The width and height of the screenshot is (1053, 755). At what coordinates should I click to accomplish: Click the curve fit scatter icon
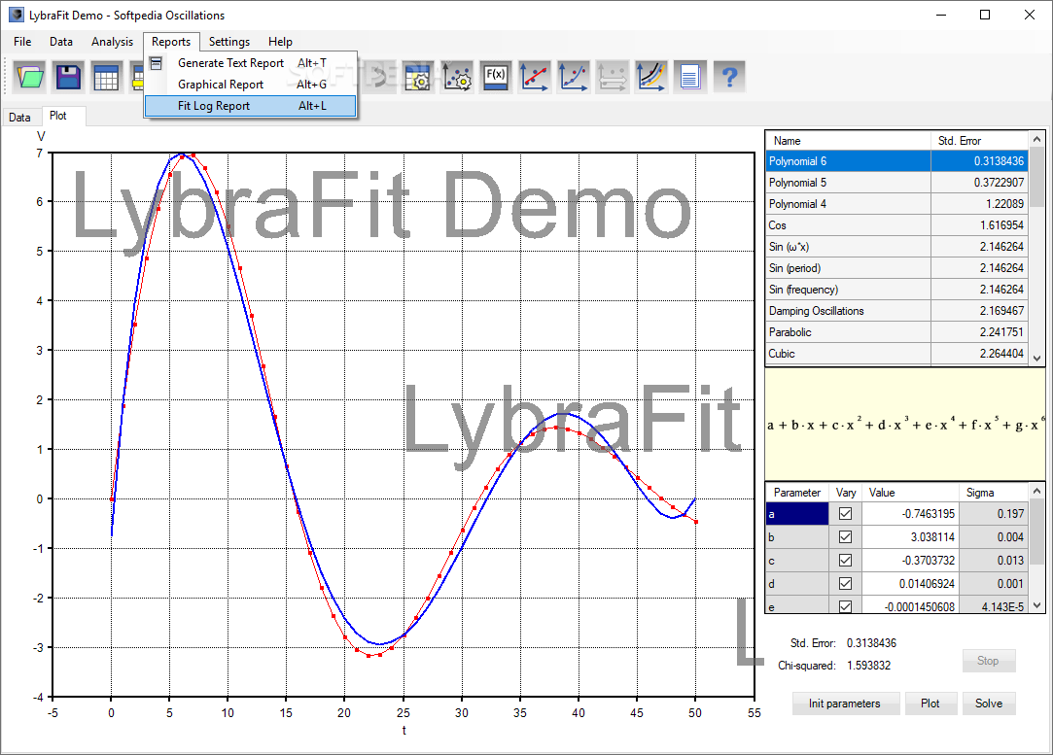(574, 77)
